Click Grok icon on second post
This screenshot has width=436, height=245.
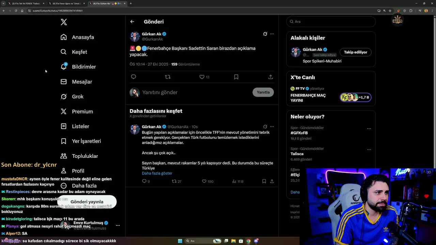(x=265, y=127)
